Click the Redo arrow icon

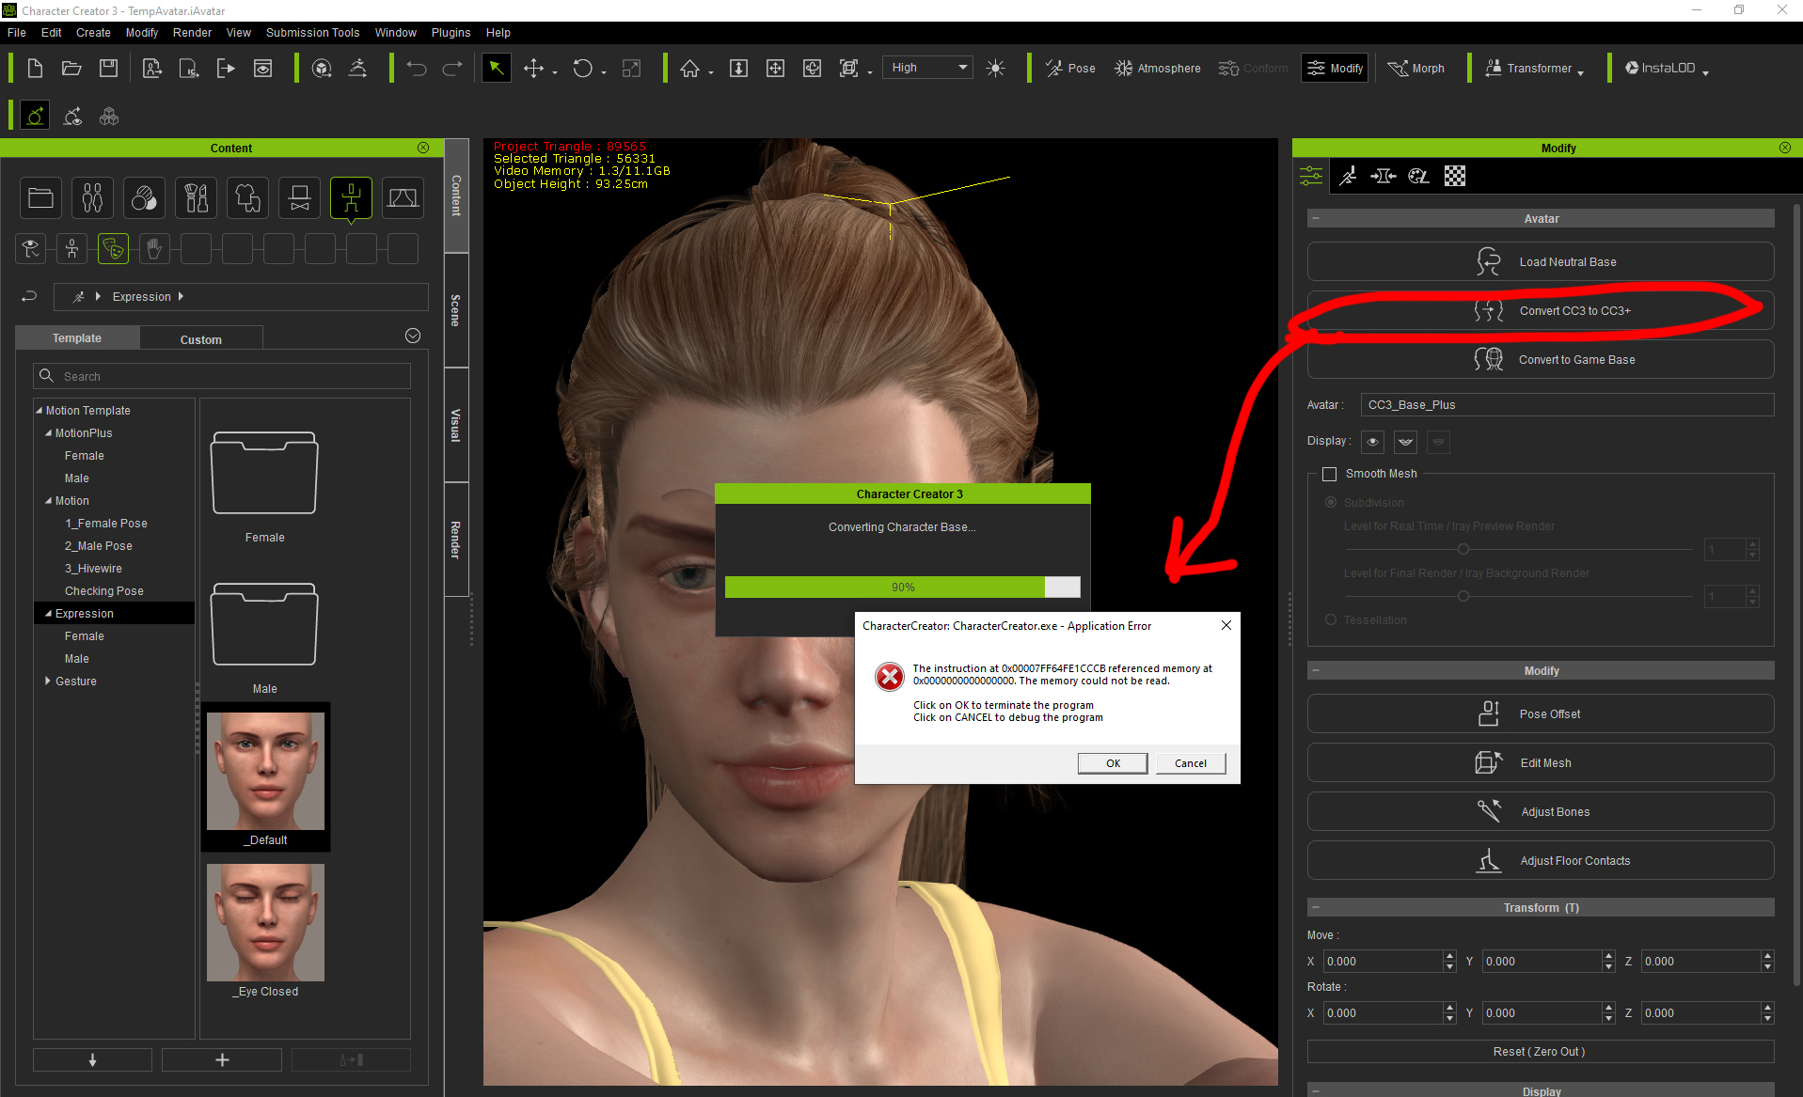452,69
